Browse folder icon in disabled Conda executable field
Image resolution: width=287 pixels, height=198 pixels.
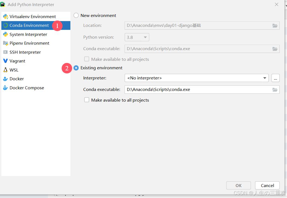(x=275, y=49)
